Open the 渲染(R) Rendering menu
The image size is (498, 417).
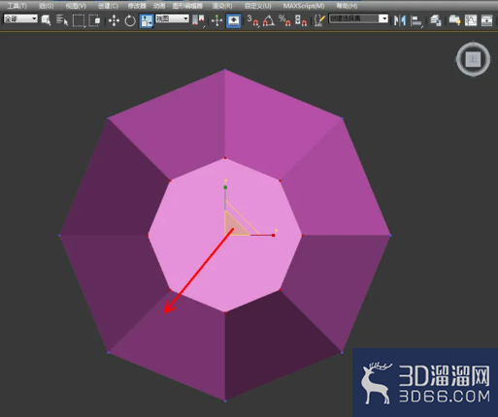pyautogui.click(x=222, y=6)
